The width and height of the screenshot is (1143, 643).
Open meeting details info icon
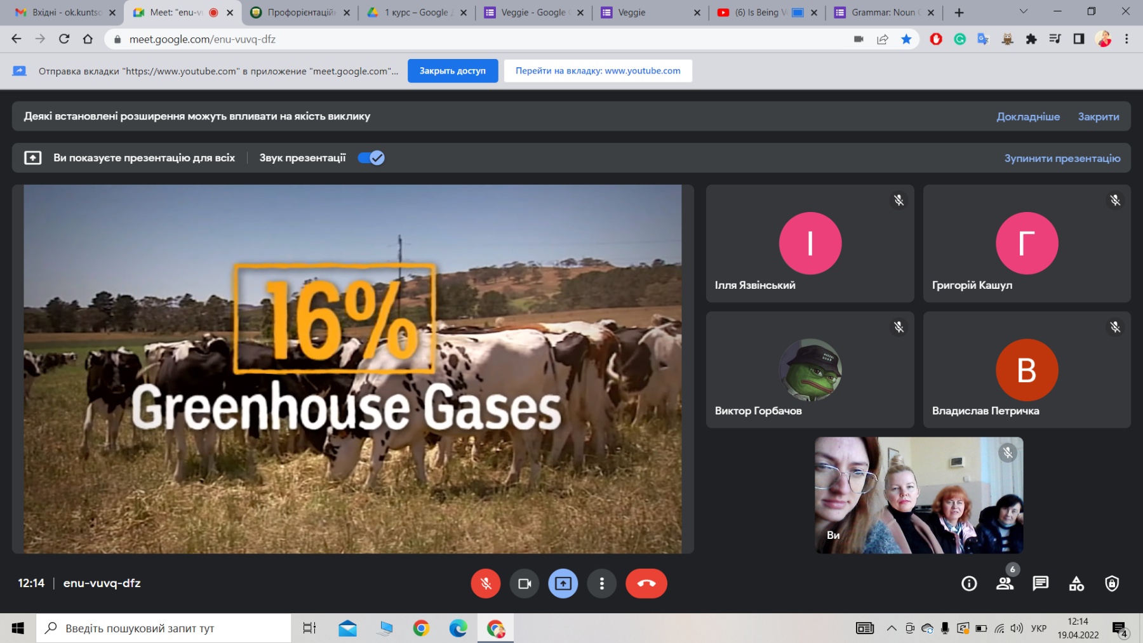pos(969,583)
